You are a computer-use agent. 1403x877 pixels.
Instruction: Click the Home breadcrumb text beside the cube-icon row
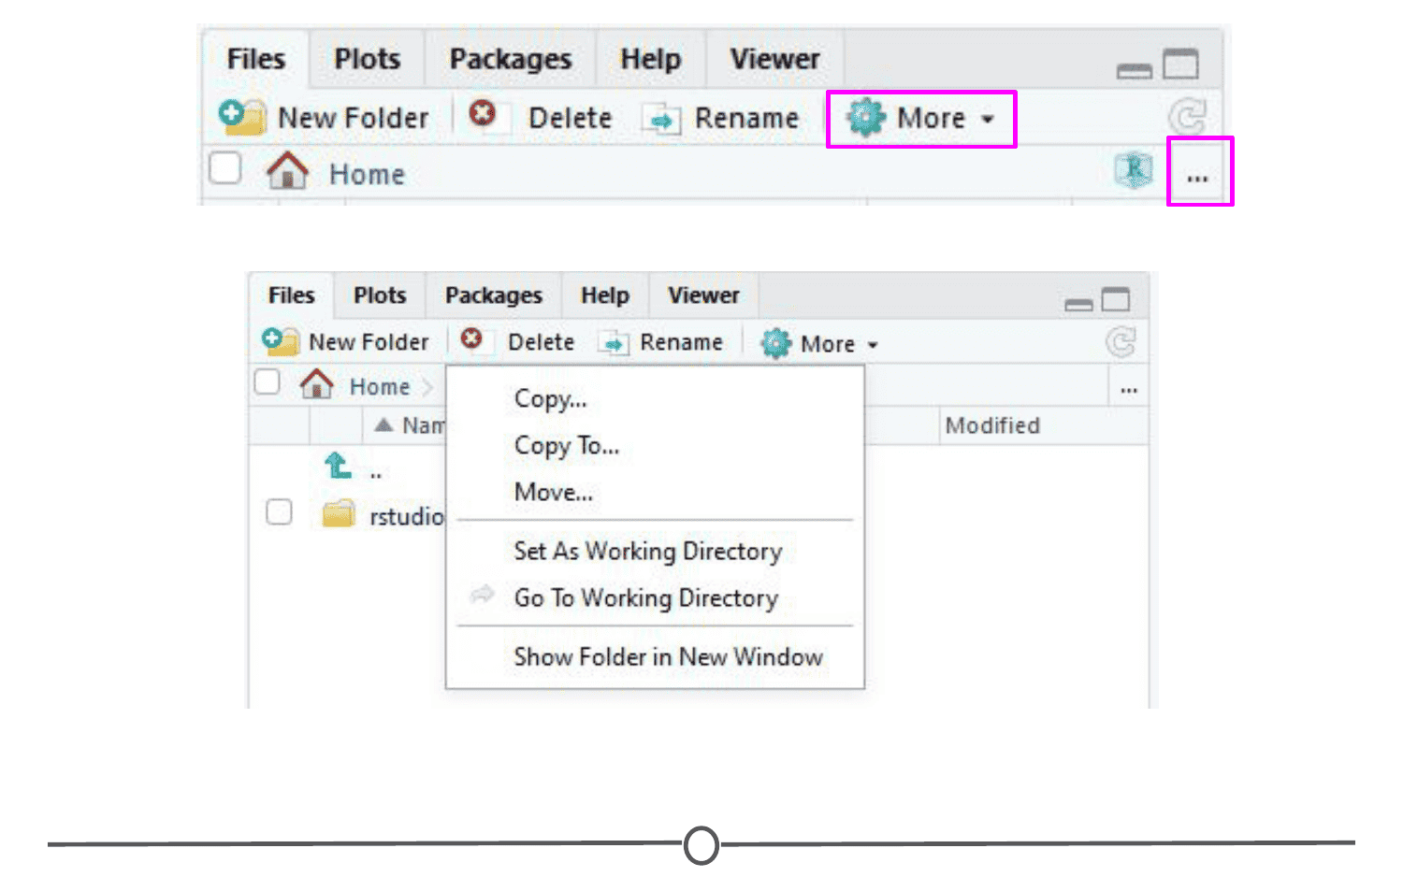click(368, 174)
